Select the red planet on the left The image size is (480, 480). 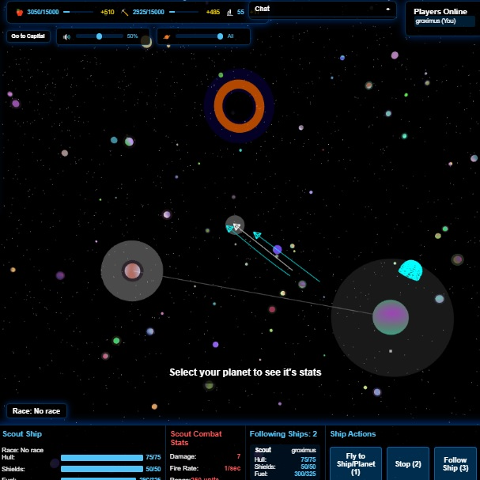[x=132, y=271]
